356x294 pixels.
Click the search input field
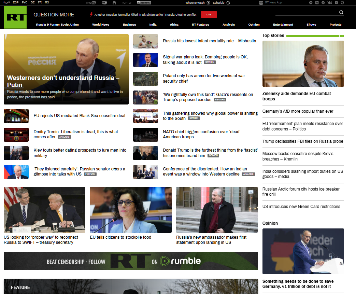(x=307, y=13)
